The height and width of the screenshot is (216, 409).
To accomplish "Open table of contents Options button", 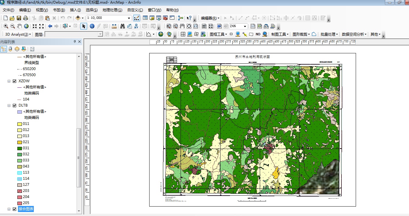I will [x=32, y=49].
